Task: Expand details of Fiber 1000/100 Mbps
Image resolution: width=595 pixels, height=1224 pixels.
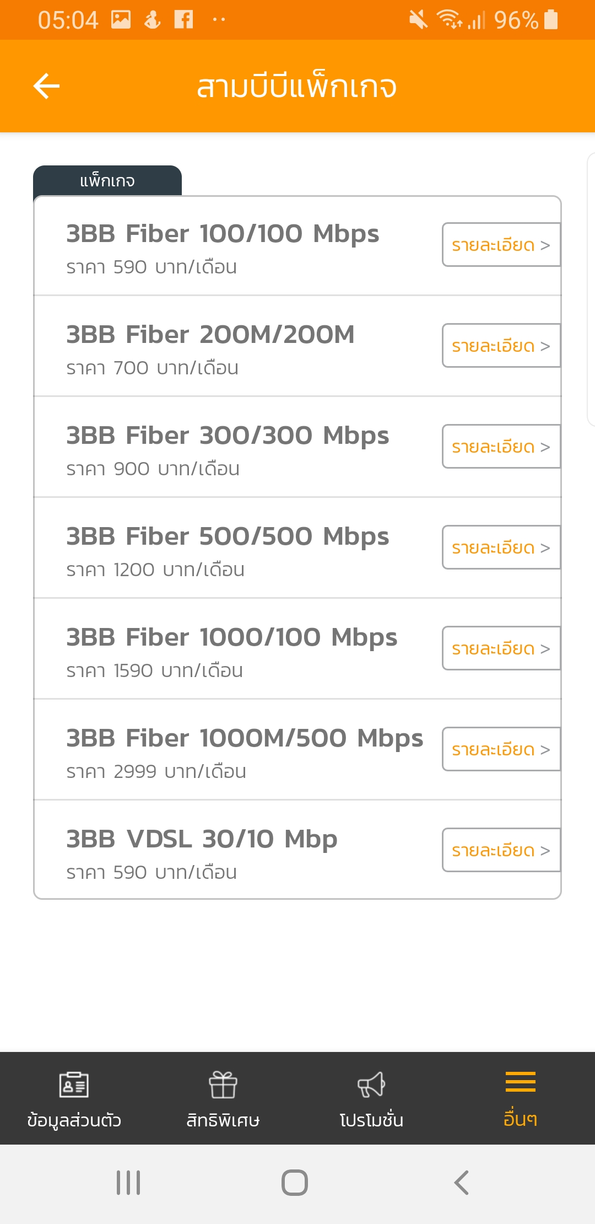Action: point(501,648)
